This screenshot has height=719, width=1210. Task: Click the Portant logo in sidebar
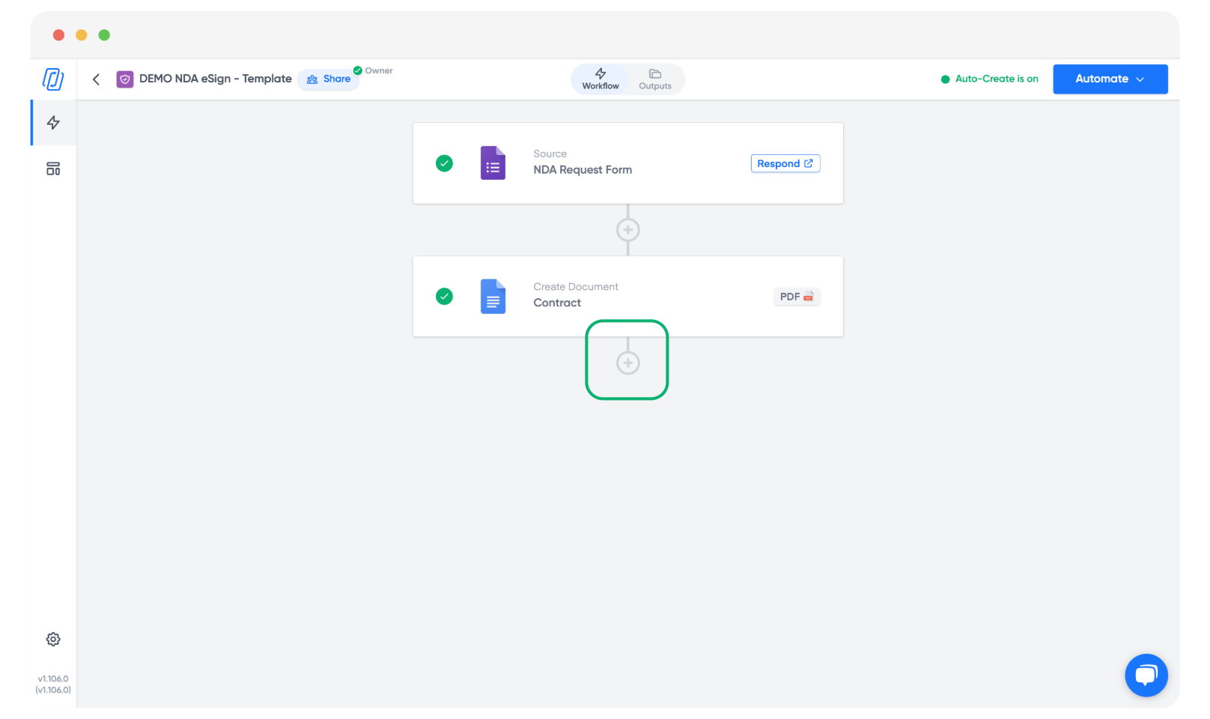pyautogui.click(x=53, y=79)
